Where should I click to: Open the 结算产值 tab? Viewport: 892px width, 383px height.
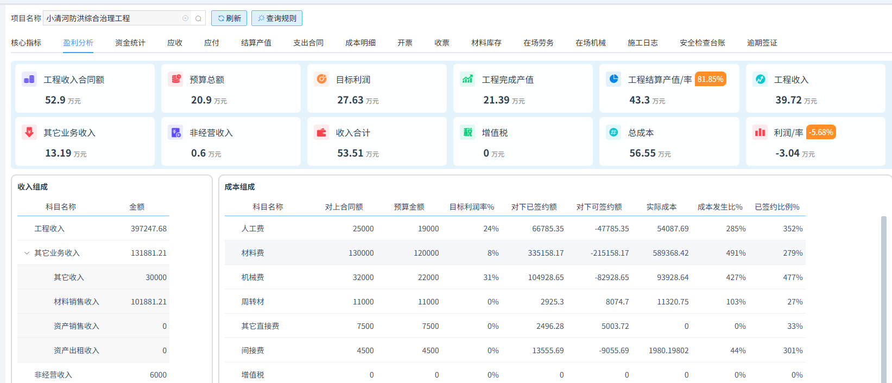(256, 43)
